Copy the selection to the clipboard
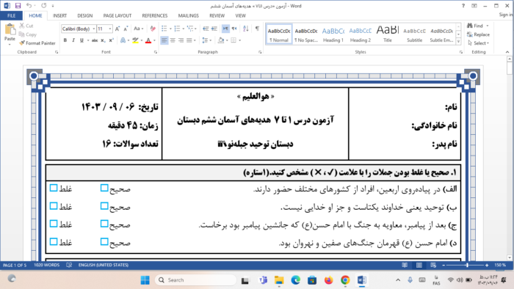This screenshot has height=289, width=514. pyautogui.click(x=28, y=34)
